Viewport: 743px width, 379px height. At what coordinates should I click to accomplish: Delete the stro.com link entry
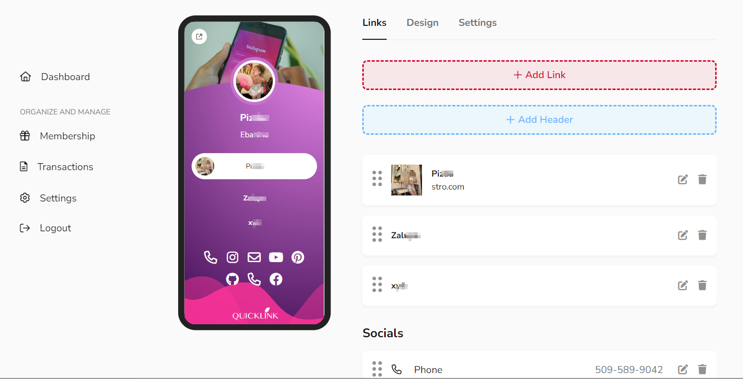click(x=702, y=180)
